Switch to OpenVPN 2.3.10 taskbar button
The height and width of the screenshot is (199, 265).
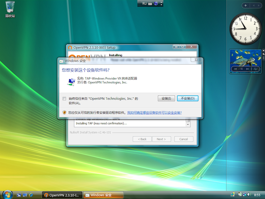[62, 195]
